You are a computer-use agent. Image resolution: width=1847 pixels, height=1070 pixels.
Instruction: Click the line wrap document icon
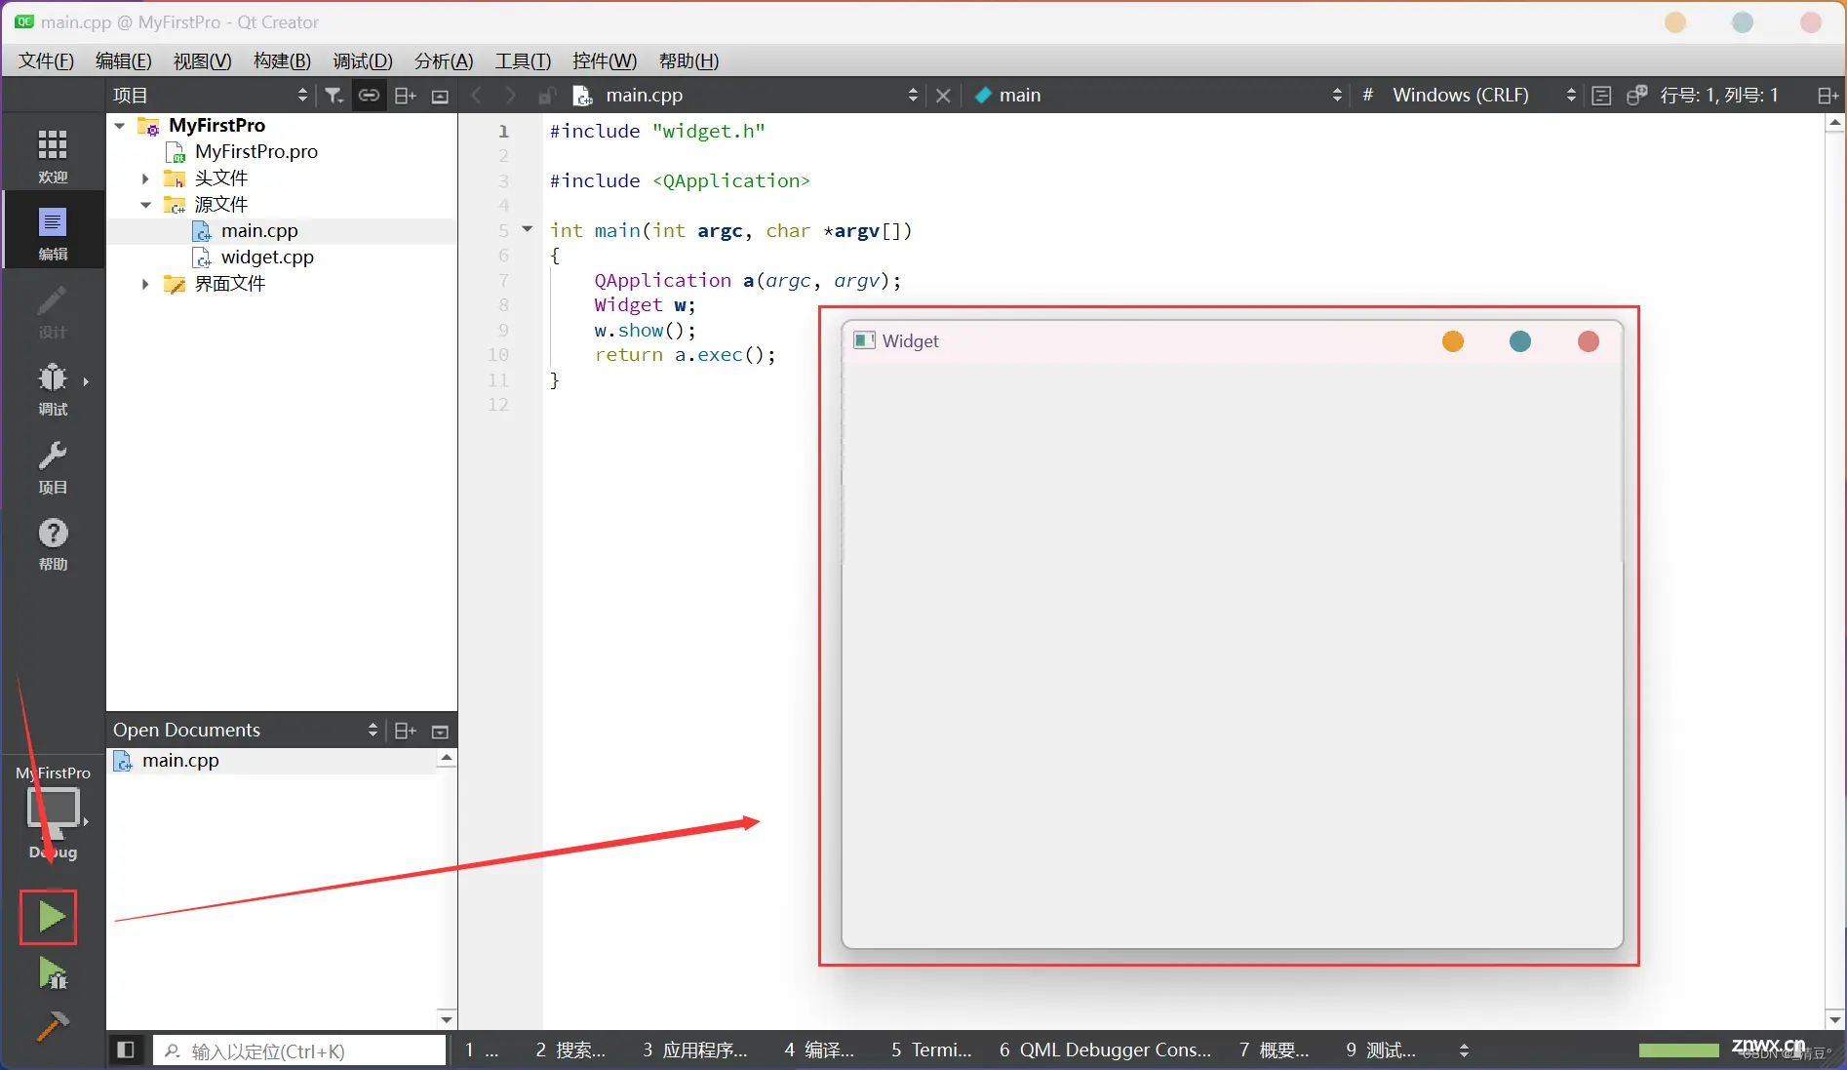[1601, 96]
